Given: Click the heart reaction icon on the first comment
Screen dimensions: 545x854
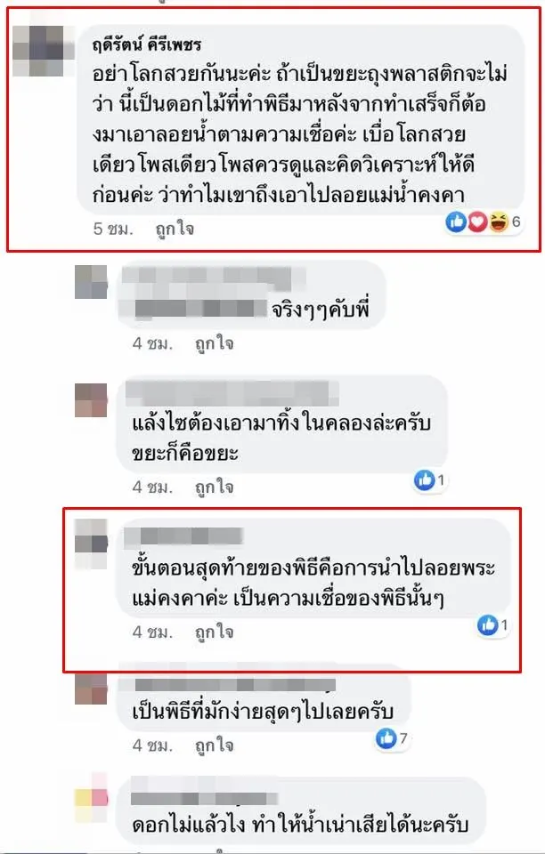Looking at the screenshot, I should [x=476, y=222].
